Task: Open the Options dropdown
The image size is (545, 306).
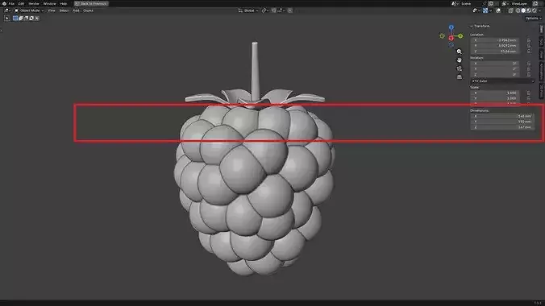Action: click(x=533, y=18)
